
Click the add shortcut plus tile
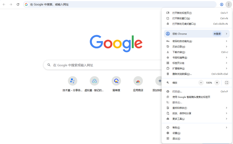158,81
